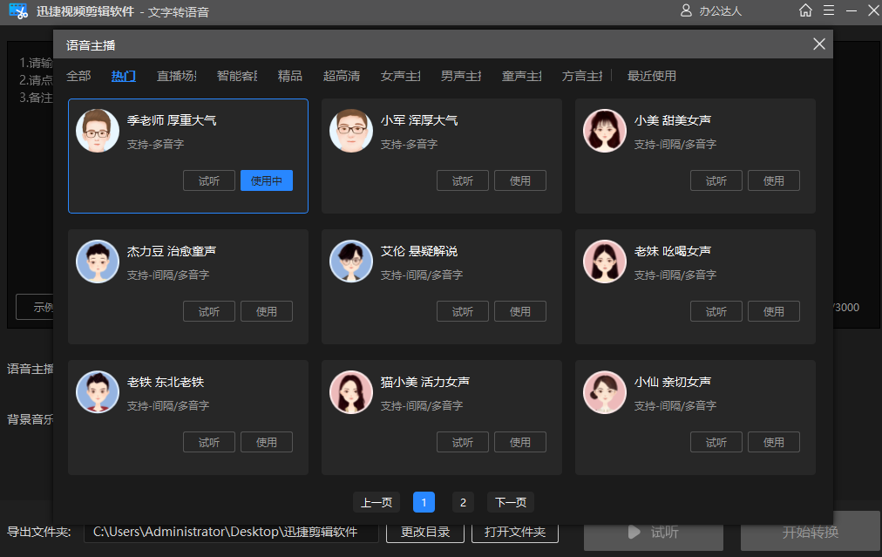Click 猫小美 avatar thumbnail
882x557 pixels.
[351, 392]
